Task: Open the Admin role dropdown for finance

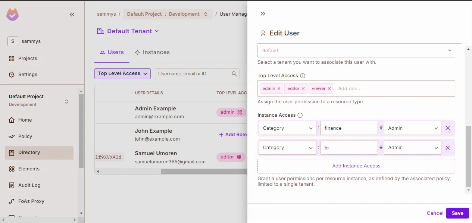Action: [x=412, y=128]
